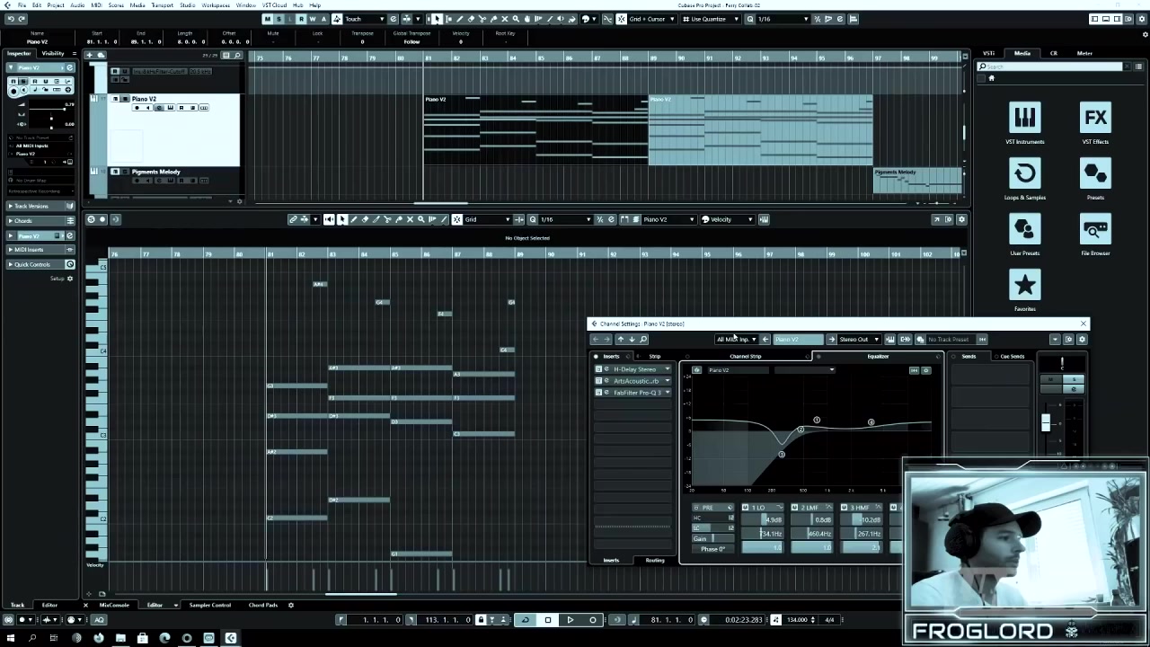This screenshot has height=647, width=1150.
Task: Click the Stop button in transport bar
Action: [547, 619]
